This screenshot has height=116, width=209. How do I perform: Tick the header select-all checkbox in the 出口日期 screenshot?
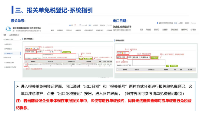[118, 69]
